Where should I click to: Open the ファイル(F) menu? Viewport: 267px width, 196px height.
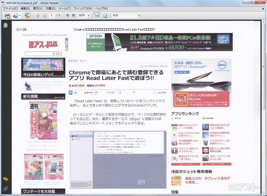pyautogui.click(x=10, y=8)
